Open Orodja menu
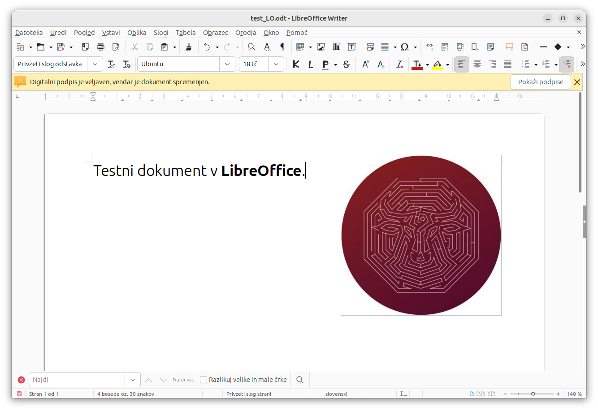This screenshot has height=411, width=598. click(246, 33)
